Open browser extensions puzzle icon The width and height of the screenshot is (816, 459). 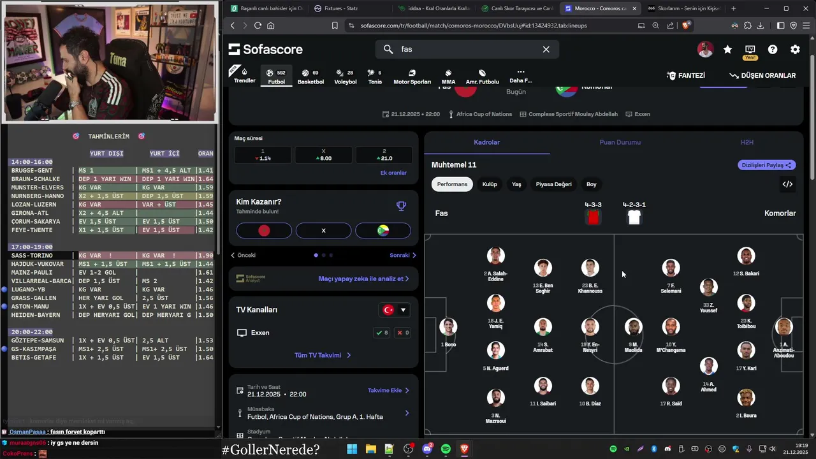click(x=748, y=25)
